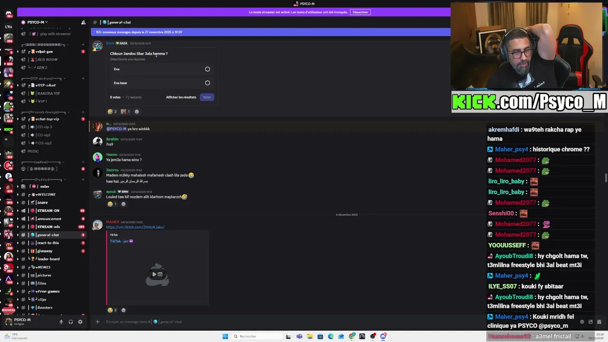608x342 pixels.
Task: Open the weather widget showing Ciel couvert
Action: [16, 336]
